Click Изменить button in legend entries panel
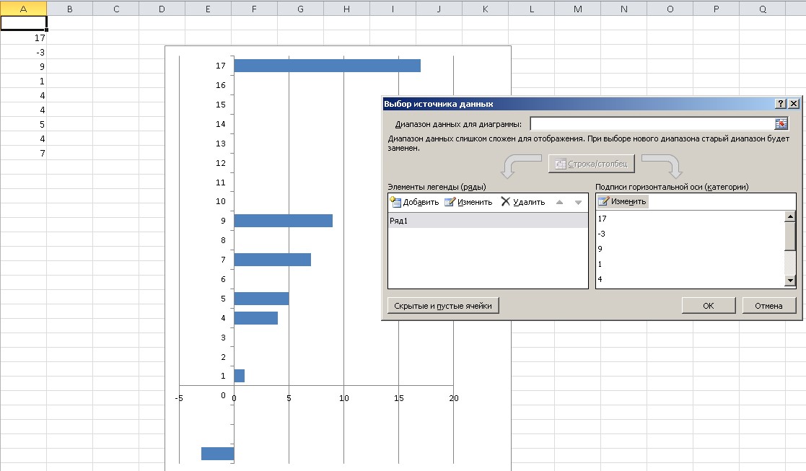Screen dimensions: 806x471 click(x=468, y=202)
